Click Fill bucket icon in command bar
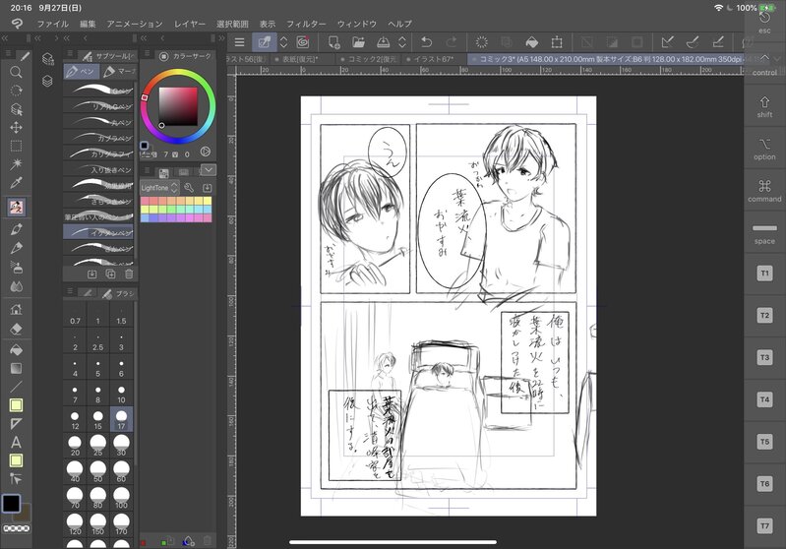 [532, 42]
